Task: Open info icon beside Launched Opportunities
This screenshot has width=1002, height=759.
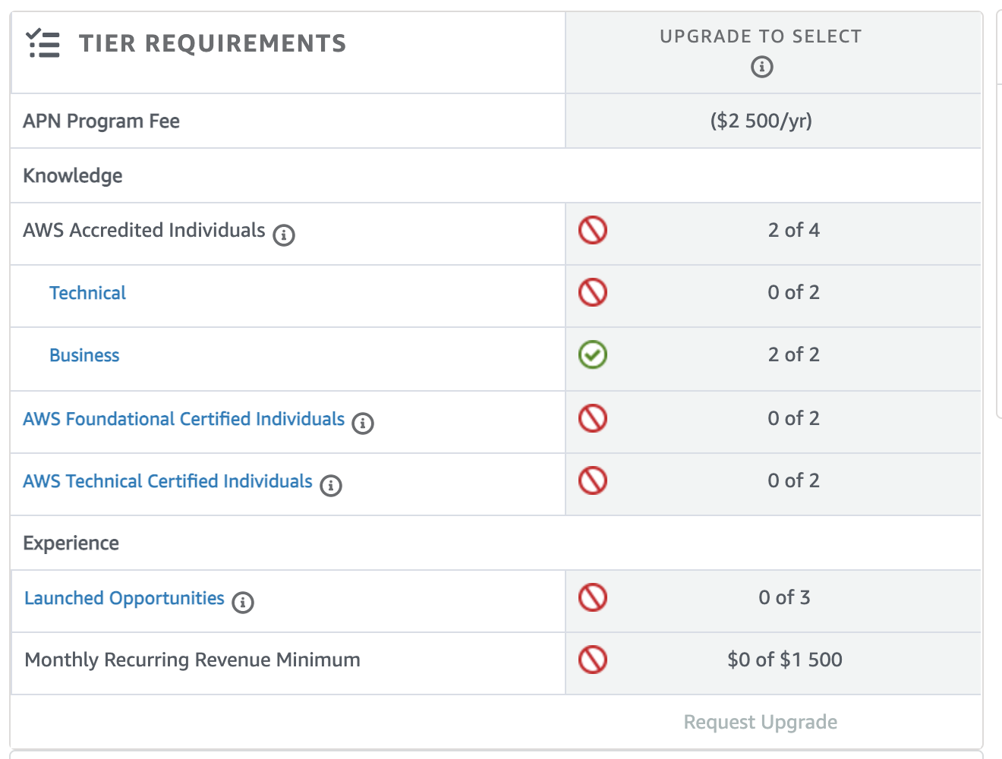Action: tap(243, 602)
